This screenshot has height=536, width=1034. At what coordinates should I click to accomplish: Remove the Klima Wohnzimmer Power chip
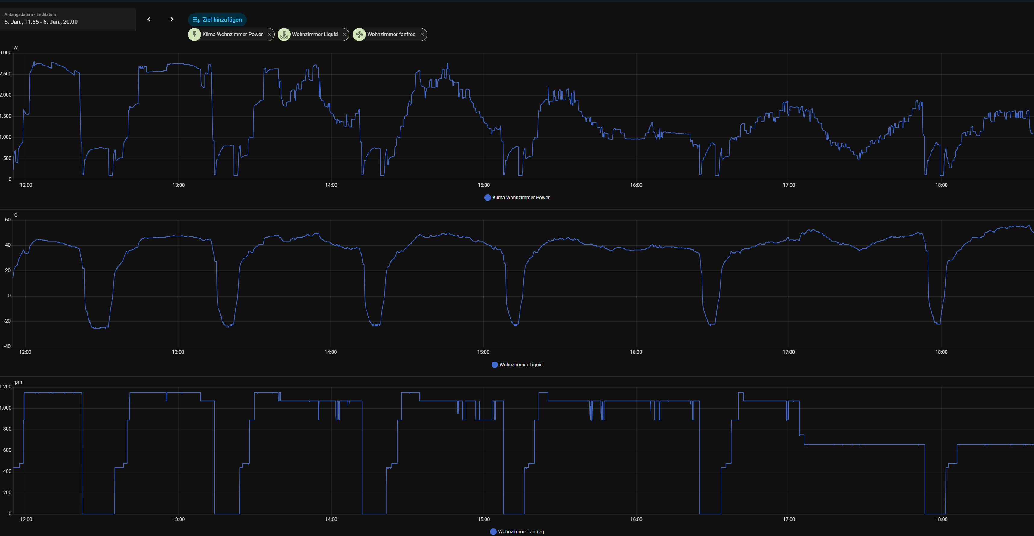269,35
